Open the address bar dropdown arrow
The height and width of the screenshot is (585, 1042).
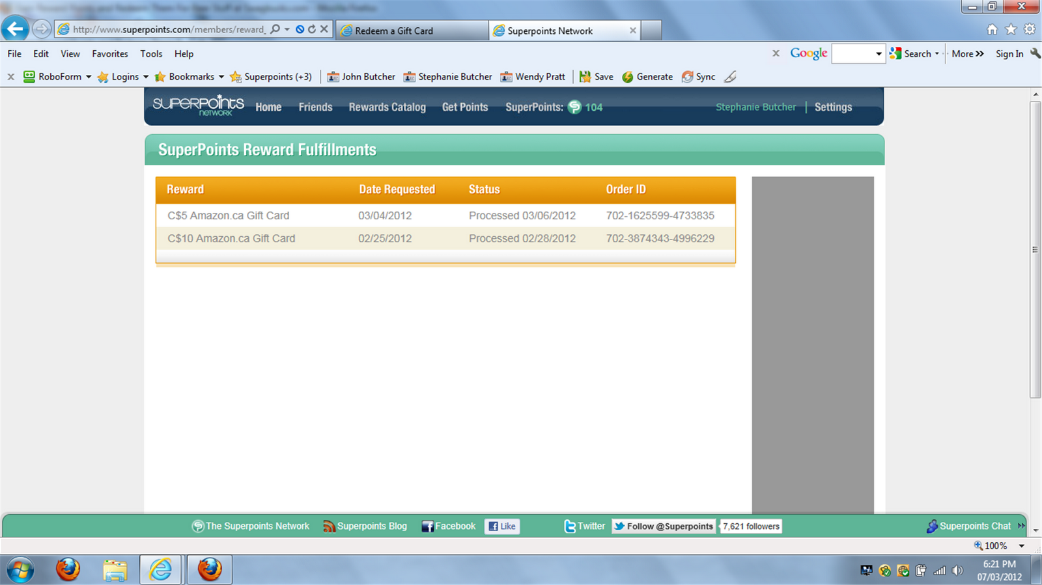287,29
